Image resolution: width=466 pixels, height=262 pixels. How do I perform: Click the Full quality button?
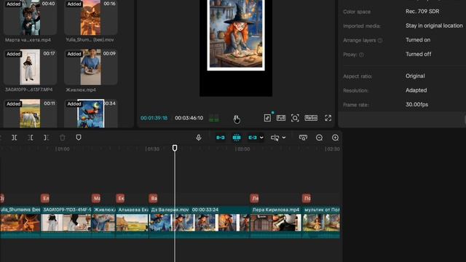tap(281, 118)
